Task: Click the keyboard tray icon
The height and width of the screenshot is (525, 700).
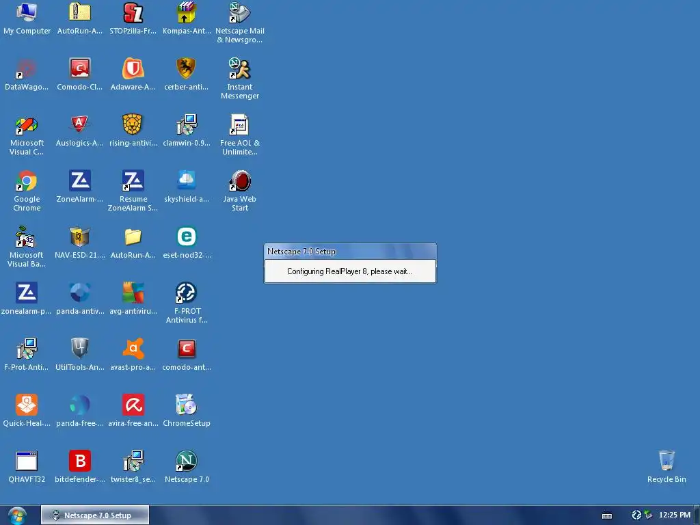Action: (607, 515)
